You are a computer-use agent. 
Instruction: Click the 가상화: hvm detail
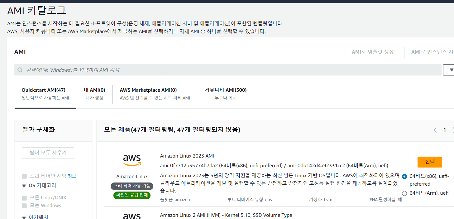tap(320, 200)
